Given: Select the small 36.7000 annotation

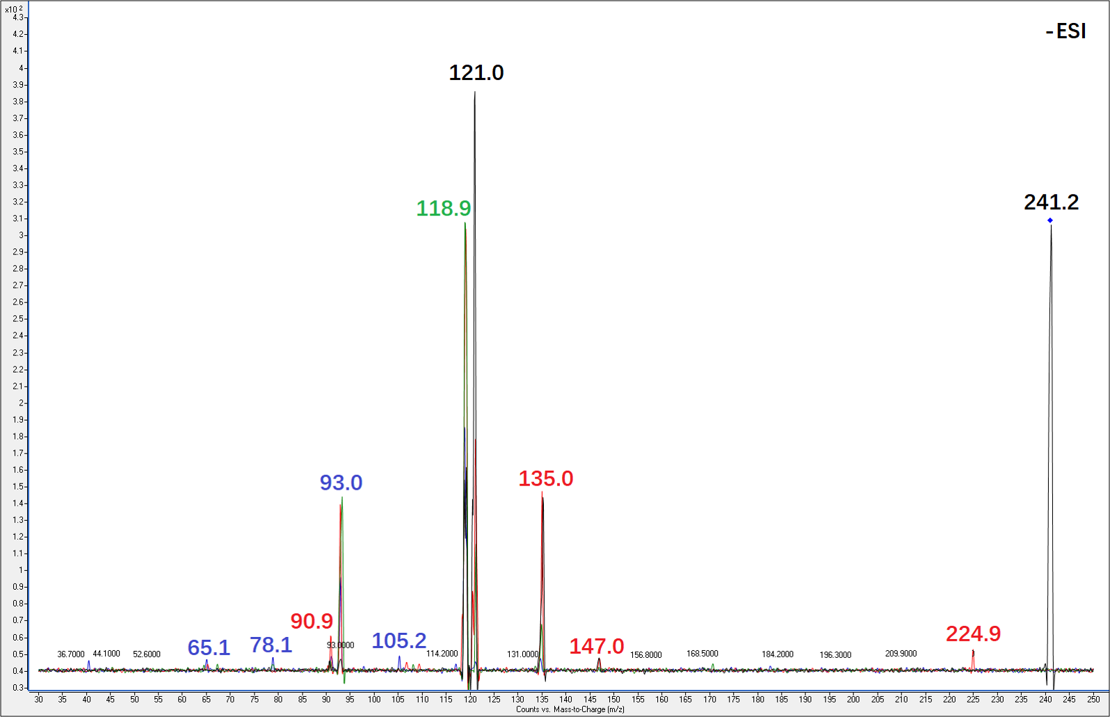Looking at the screenshot, I should [71, 654].
